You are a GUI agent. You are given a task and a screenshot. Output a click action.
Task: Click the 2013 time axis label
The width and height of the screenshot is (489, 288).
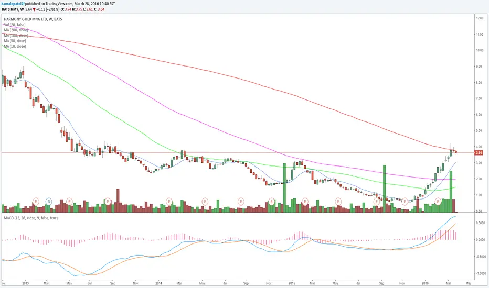pyautogui.click(x=25, y=283)
